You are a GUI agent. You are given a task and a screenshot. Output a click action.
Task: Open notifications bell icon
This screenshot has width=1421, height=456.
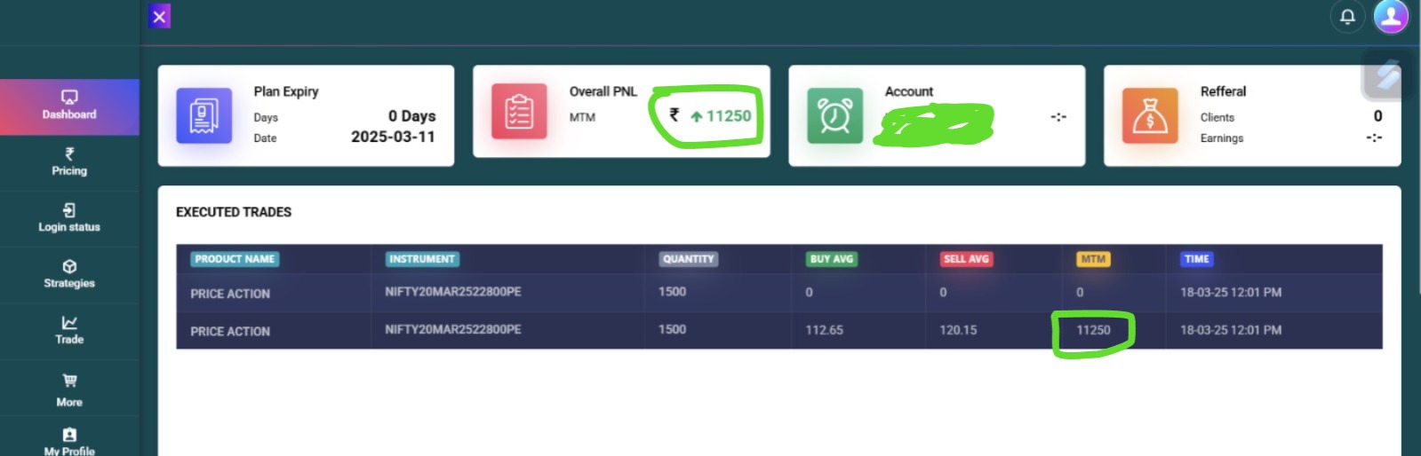click(1347, 17)
